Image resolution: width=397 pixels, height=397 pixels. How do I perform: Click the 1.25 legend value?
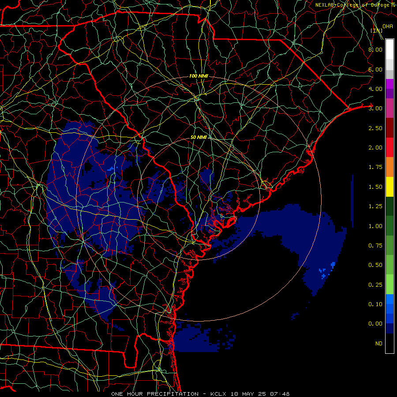pyautogui.click(x=375, y=206)
